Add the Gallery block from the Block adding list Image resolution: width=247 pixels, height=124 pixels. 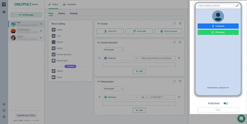coord(59,71)
